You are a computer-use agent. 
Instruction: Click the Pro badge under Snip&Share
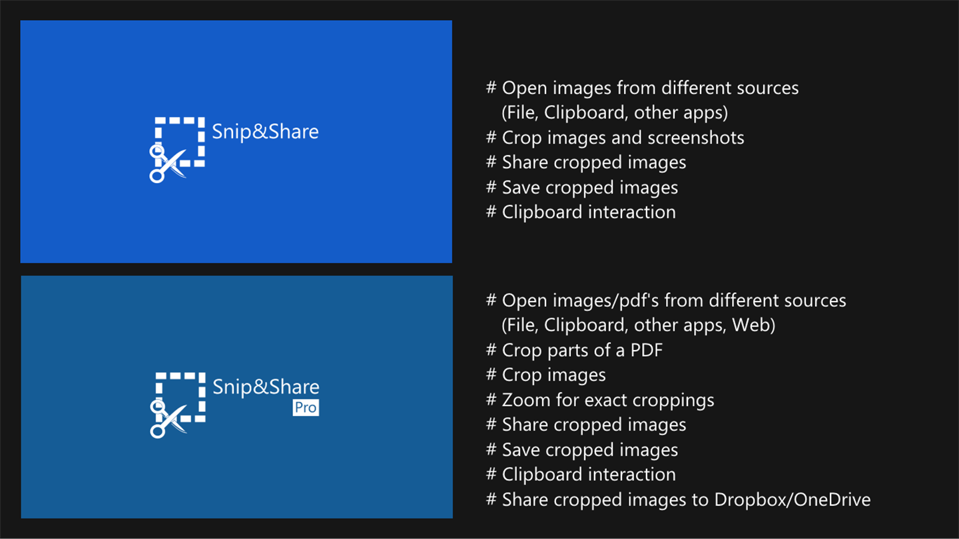pyautogui.click(x=306, y=407)
